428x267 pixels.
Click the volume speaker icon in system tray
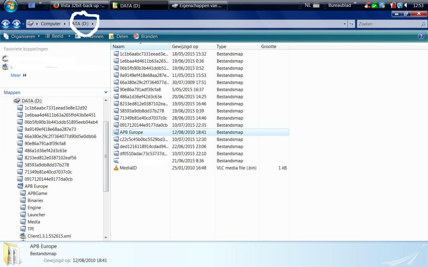[406, 5]
